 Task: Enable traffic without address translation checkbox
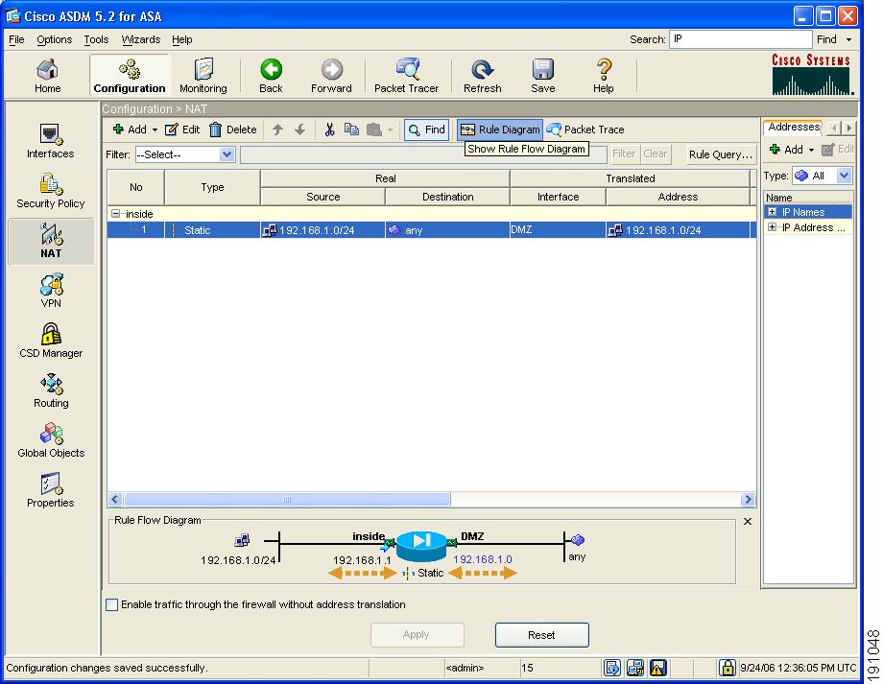pyautogui.click(x=112, y=604)
